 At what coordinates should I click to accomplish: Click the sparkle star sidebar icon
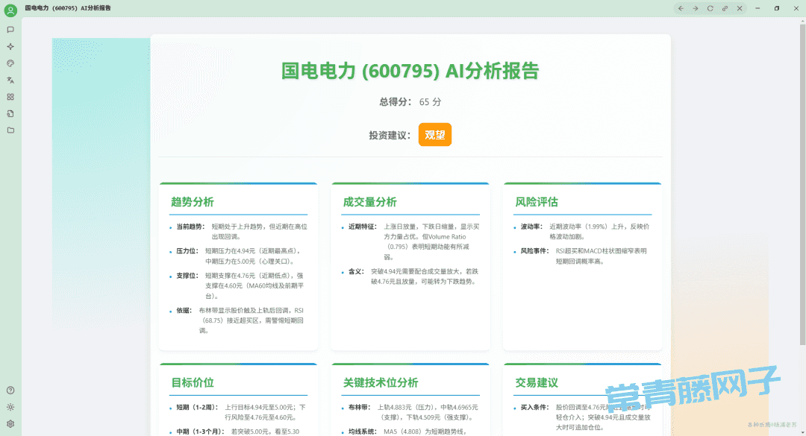click(x=10, y=47)
